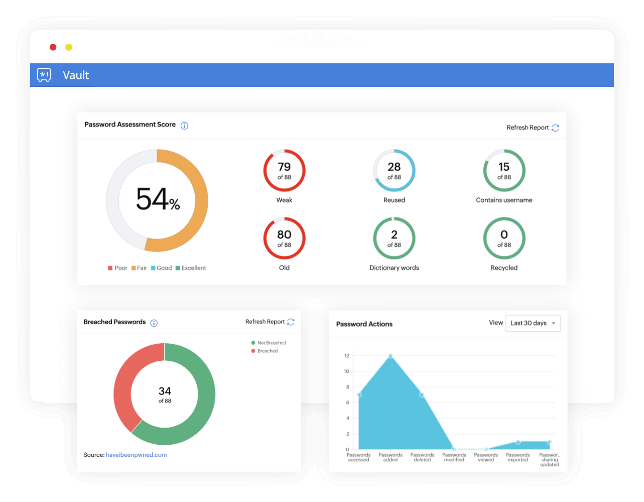The height and width of the screenshot is (502, 644).
Task: Open Breached Passwords info icon
Action: pos(154,323)
